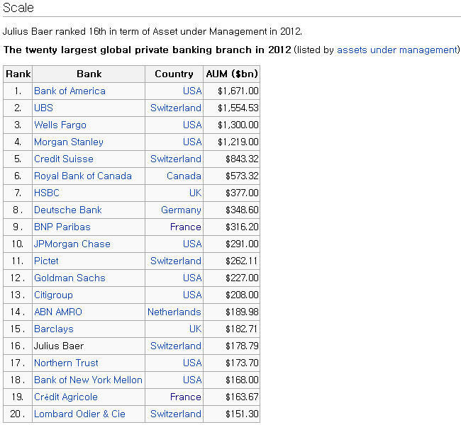Select the $151.30 AUM value

[x=242, y=414]
